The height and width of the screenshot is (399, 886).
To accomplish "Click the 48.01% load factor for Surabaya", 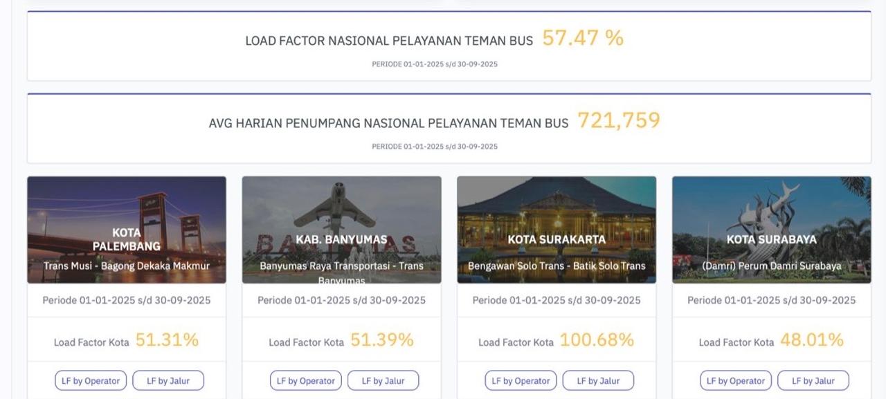I will pos(812,340).
